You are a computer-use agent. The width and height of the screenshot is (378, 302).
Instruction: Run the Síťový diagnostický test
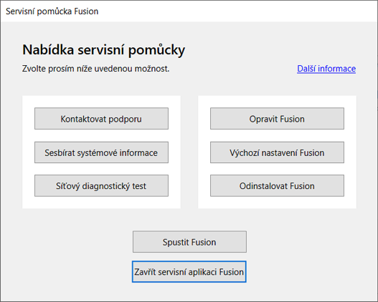[x=101, y=185]
